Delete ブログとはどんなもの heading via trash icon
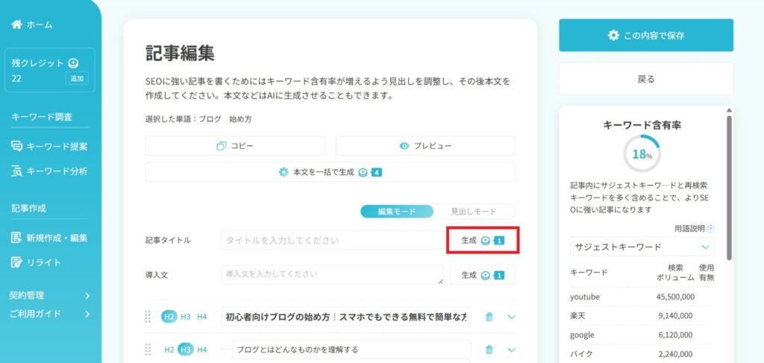This screenshot has width=764, height=363. 489,350
